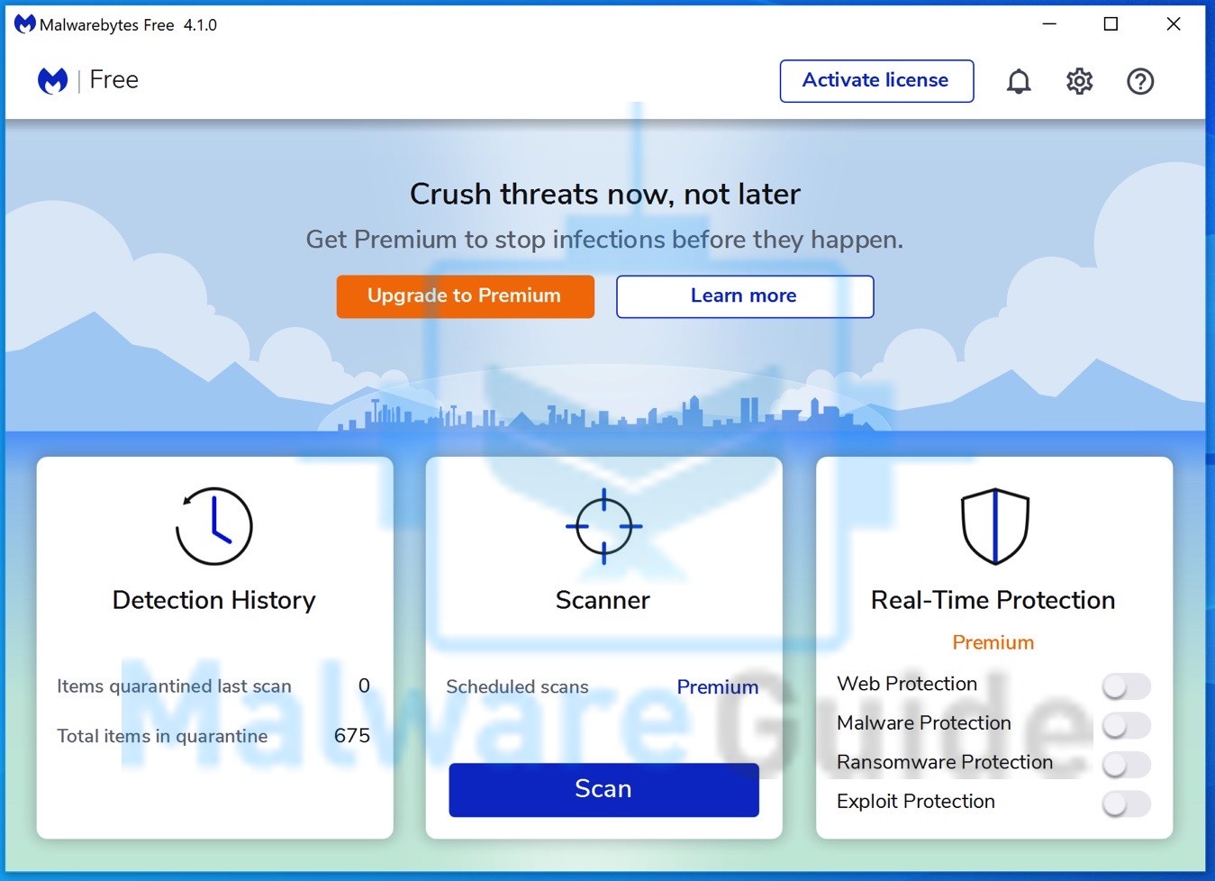Click the Scanner crosshair icon
1215x881 pixels.
pyautogui.click(x=603, y=526)
